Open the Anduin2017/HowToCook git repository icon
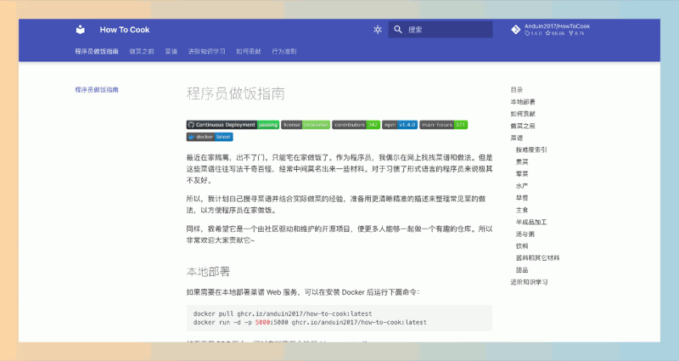 (515, 30)
